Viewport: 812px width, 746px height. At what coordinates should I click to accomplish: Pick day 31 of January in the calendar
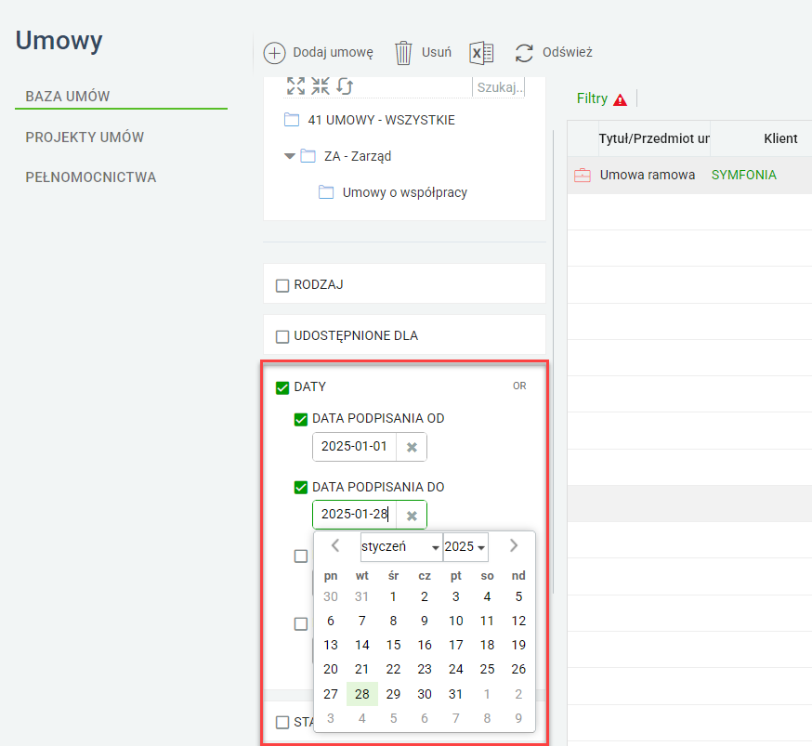pyautogui.click(x=456, y=694)
